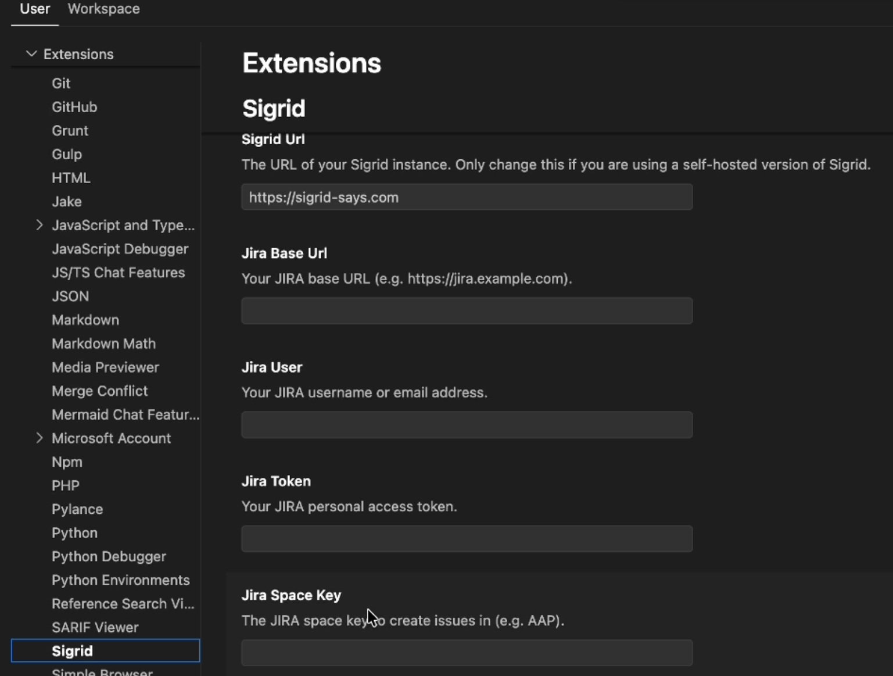Viewport: 893px width, 676px height.
Task: Focus the Jira Token input box
Action: click(x=467, y=539)
